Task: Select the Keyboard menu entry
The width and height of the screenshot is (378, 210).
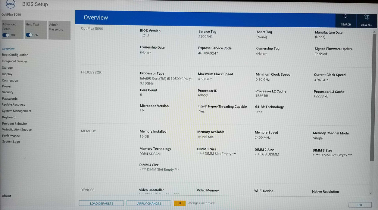Action: pyautogui.click(x=8, y=117)
